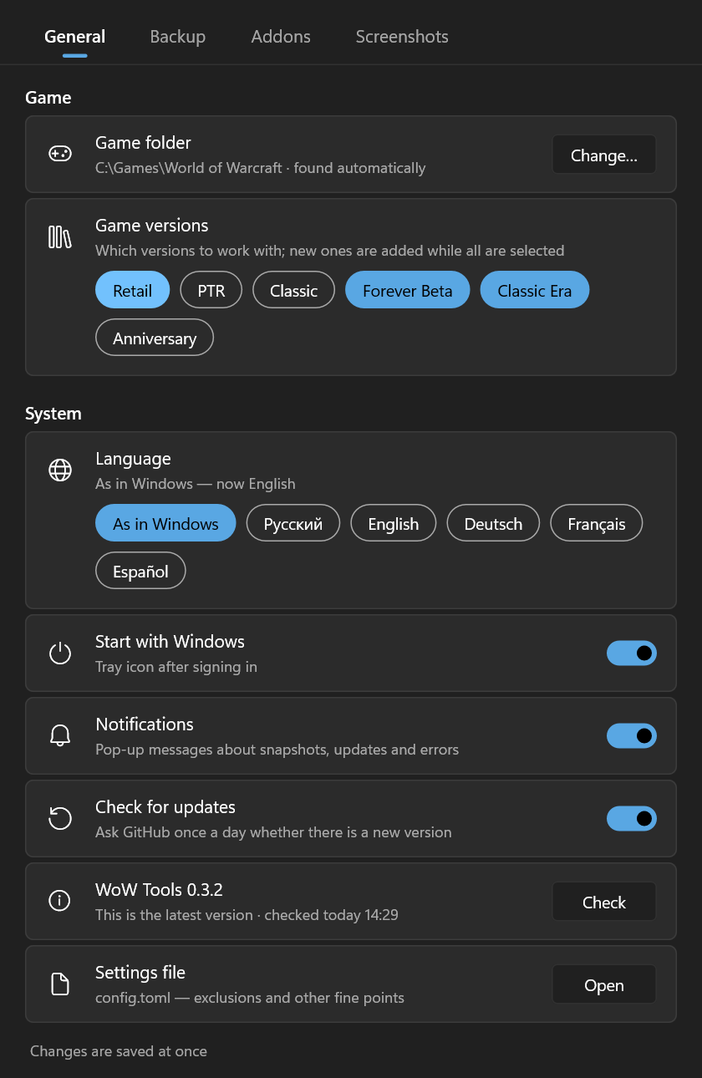Click the library books icon beside Game versions
702x1078 pixels.
(x=60, y=237)
